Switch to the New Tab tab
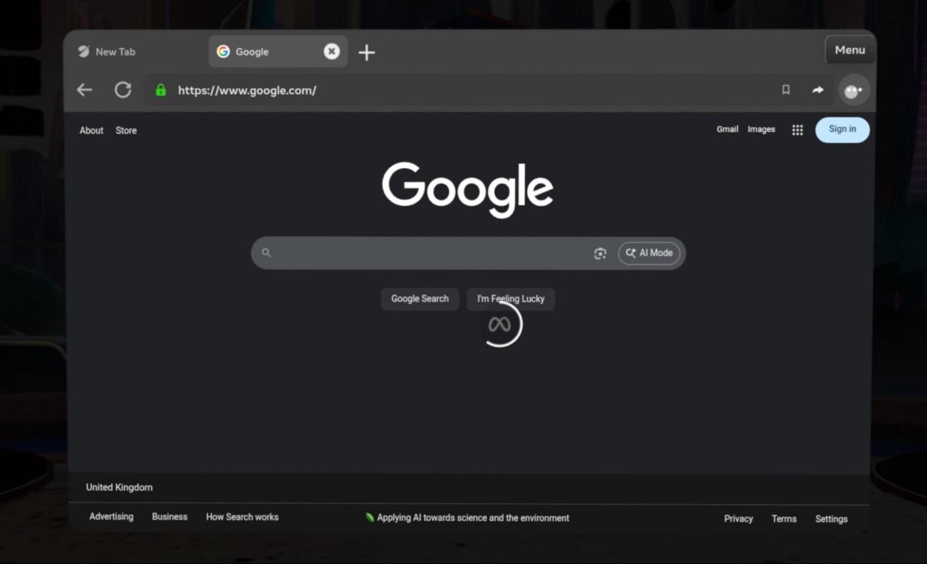This screenshot has height=564, width=927. 114,52
